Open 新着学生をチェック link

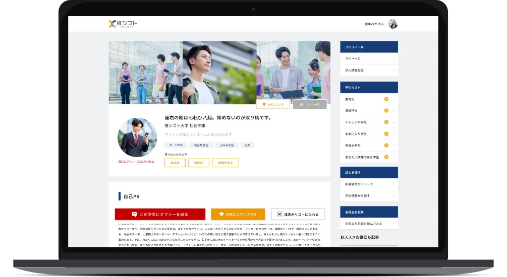tap(369, 184)
